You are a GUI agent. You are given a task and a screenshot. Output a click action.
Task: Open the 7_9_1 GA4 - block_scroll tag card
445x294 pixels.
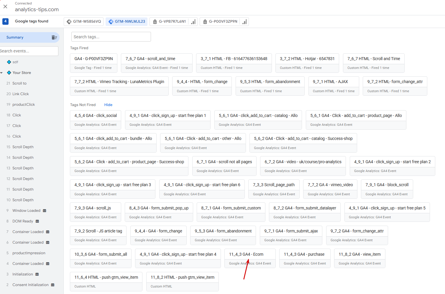[x=387, y=189]
